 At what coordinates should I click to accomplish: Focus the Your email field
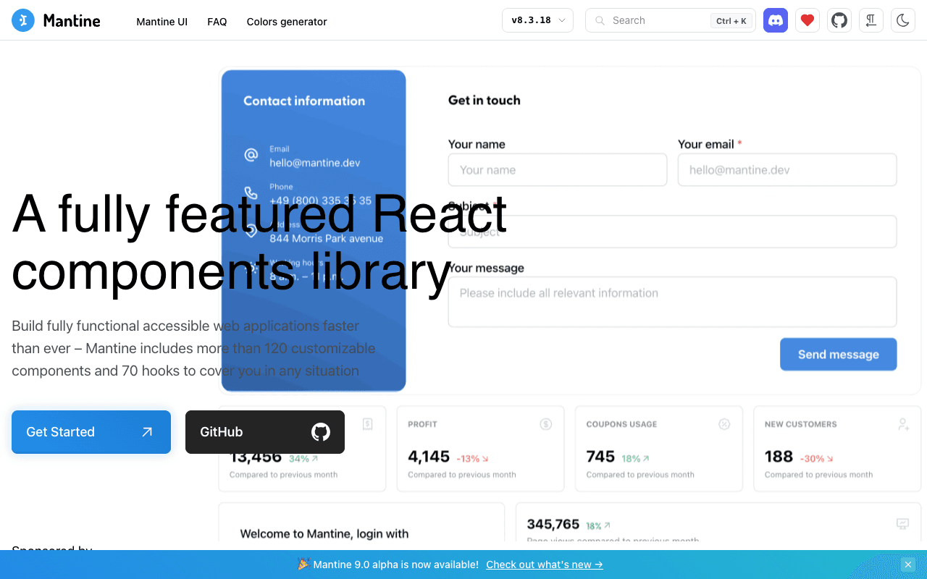pos(787,170)
